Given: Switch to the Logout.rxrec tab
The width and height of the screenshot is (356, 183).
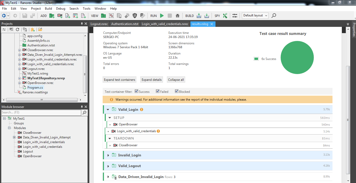Looking at the screenshot, I should coord(99,24).
